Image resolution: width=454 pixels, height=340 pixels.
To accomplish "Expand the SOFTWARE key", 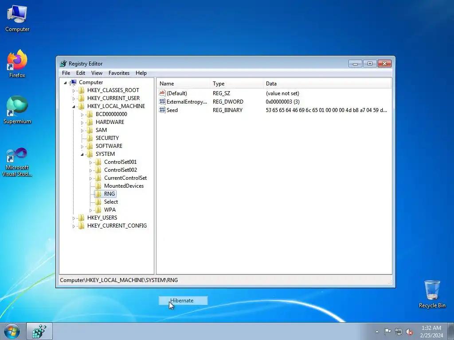I will 82,146.
